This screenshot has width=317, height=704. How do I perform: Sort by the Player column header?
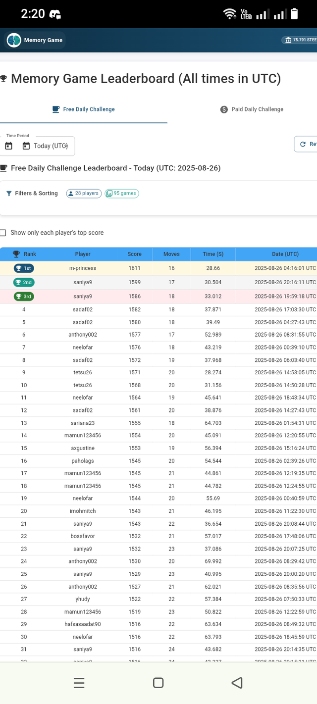tap(83, 254)
